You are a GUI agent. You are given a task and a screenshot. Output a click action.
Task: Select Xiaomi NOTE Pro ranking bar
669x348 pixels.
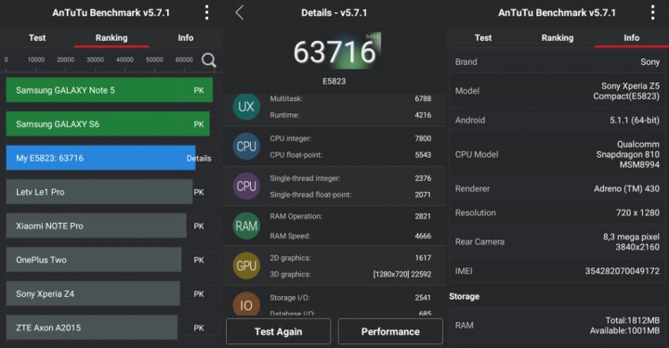(x=96, y=226)
